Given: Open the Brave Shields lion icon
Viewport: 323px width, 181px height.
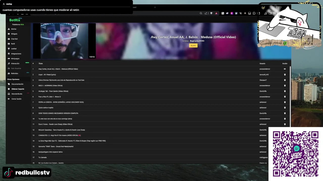Looking at the screenshot, I should 211,13.
